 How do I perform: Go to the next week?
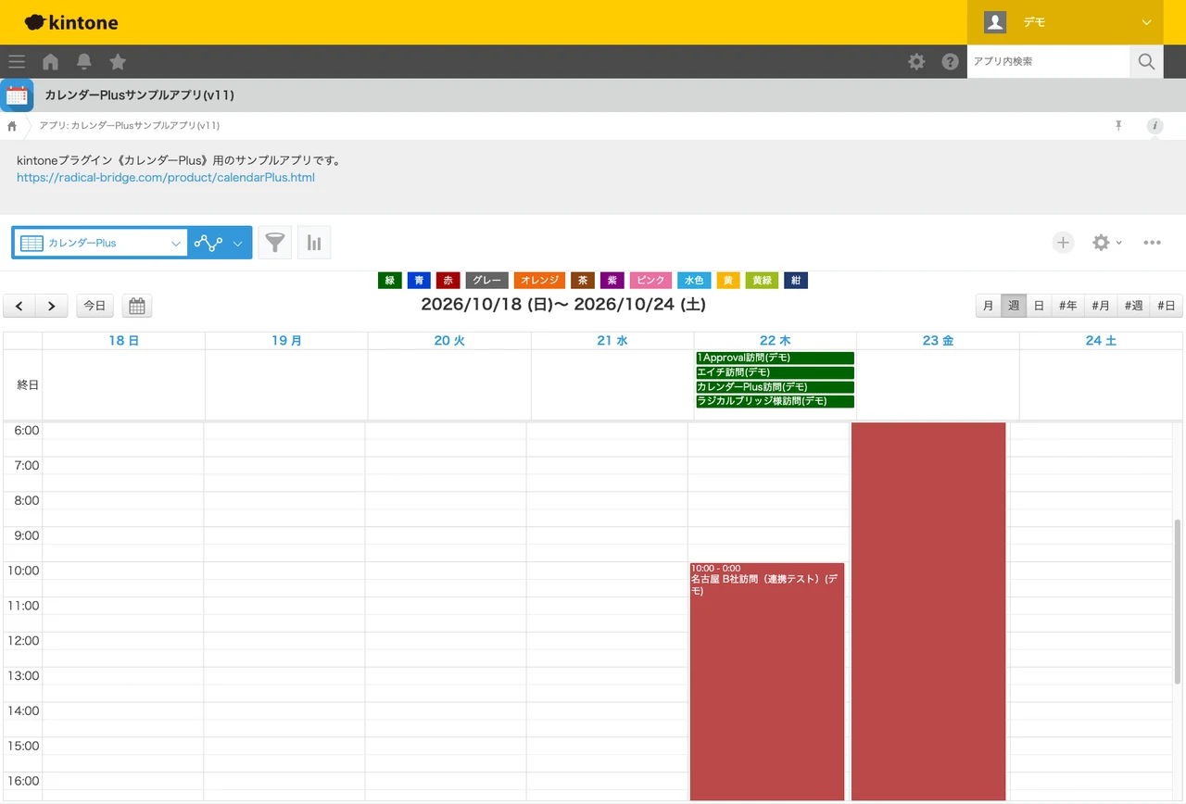[x=52, y=306]
